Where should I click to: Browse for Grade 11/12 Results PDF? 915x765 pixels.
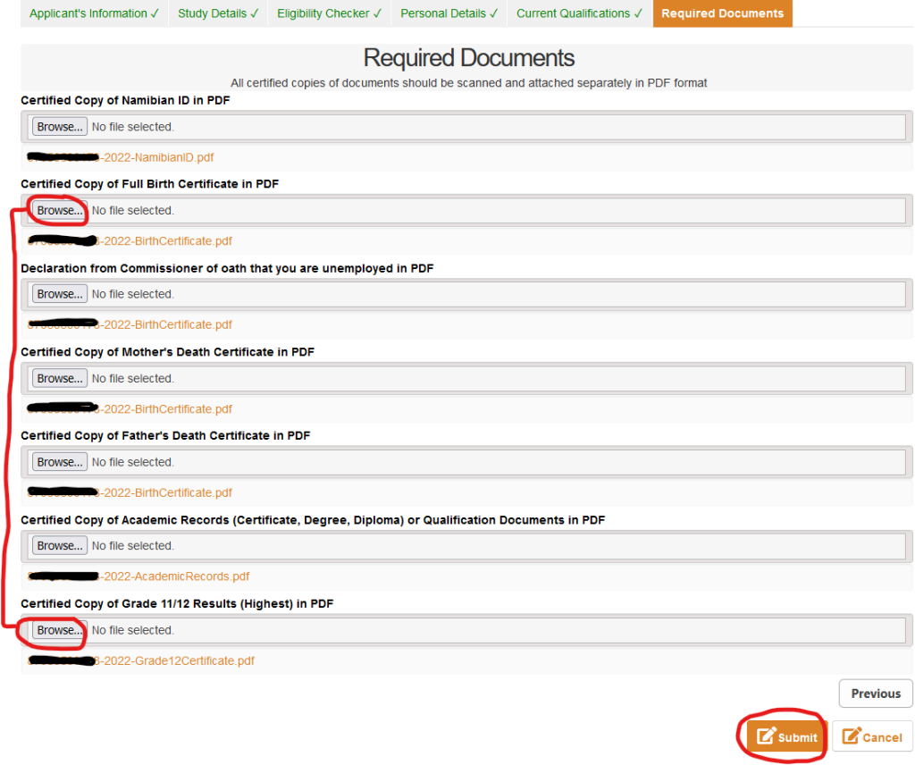[x=59, y=629]
